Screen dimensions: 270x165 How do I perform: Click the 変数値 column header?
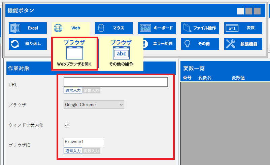coord(238,78)
